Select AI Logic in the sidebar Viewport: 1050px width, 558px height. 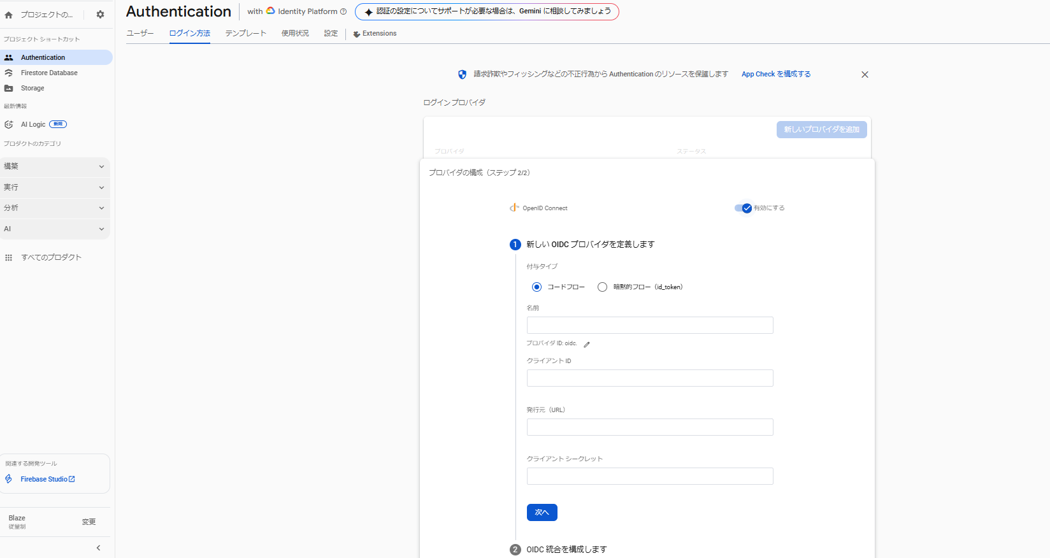click(56, 124)
